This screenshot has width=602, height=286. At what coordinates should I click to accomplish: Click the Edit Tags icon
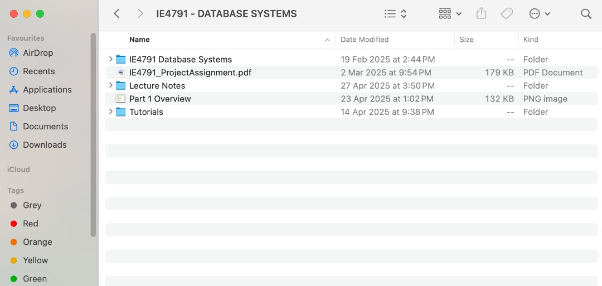507,14
